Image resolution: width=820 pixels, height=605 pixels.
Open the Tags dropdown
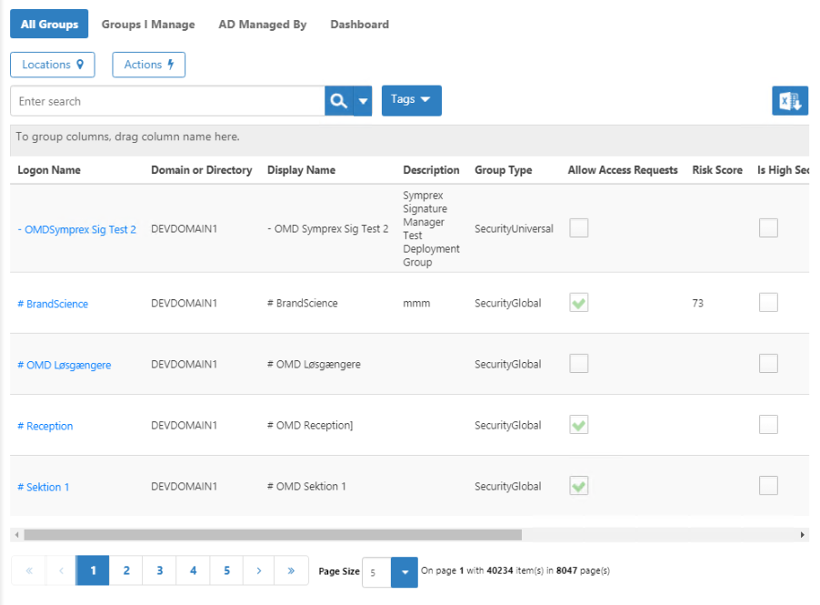[x=411, y=100]
